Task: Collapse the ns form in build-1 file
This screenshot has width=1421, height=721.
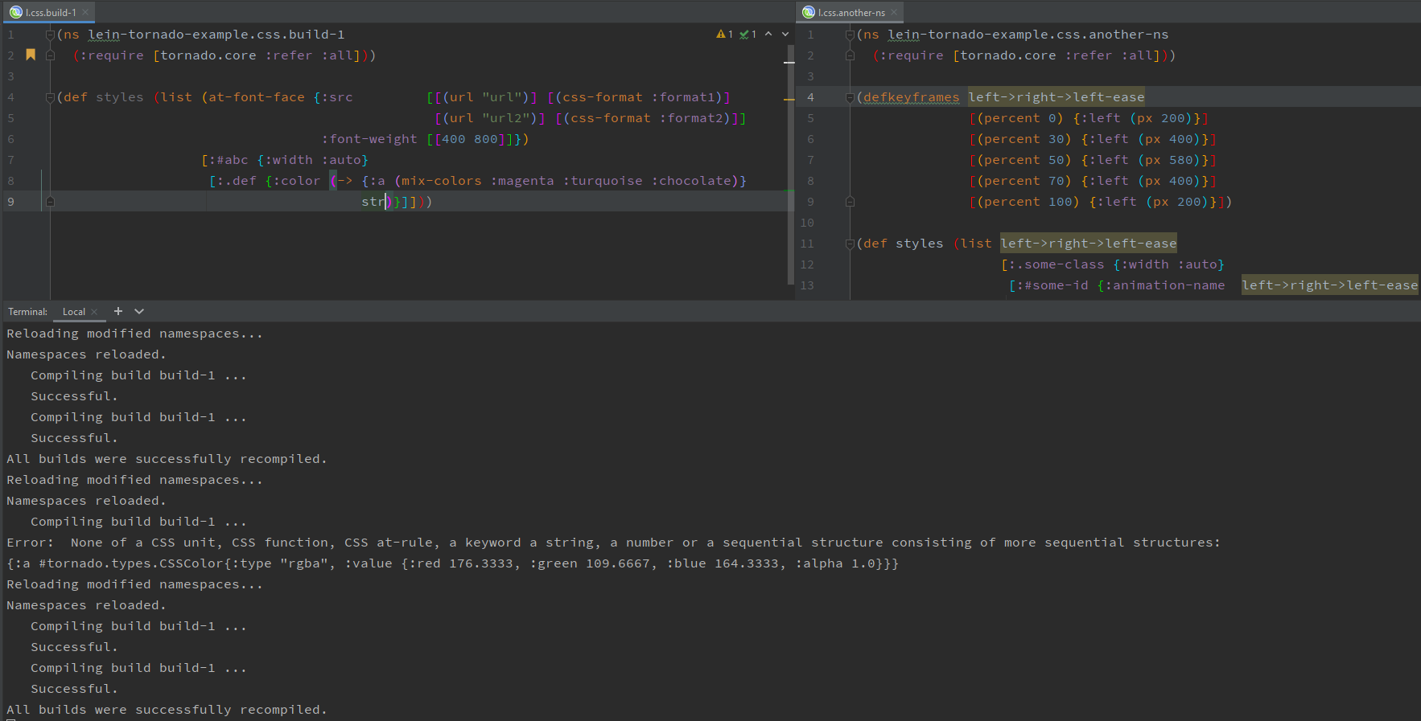Action: point(50,35)
